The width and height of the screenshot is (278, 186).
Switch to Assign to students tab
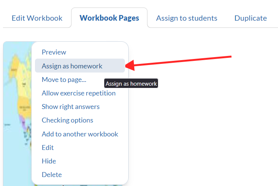click(x=187, y=18)
